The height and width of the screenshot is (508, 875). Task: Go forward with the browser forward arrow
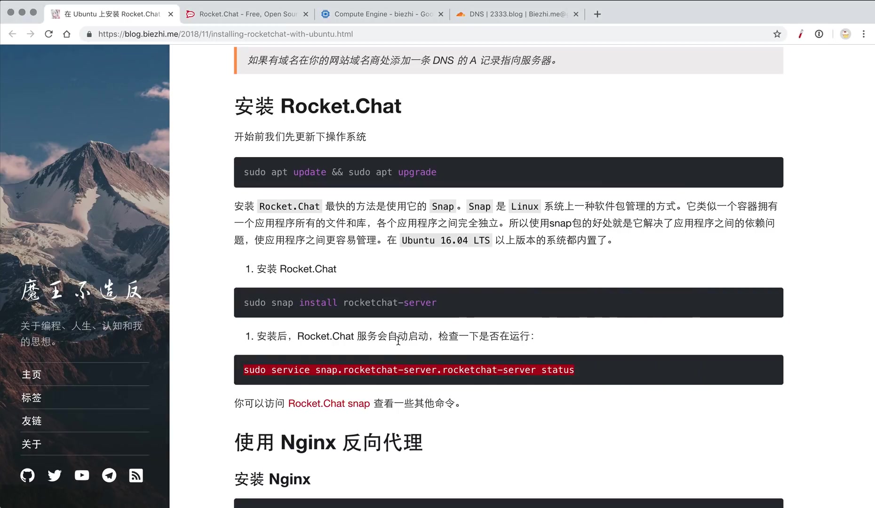[31, 34]
